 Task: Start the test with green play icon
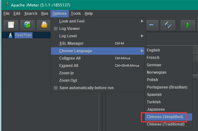[188, 25]
